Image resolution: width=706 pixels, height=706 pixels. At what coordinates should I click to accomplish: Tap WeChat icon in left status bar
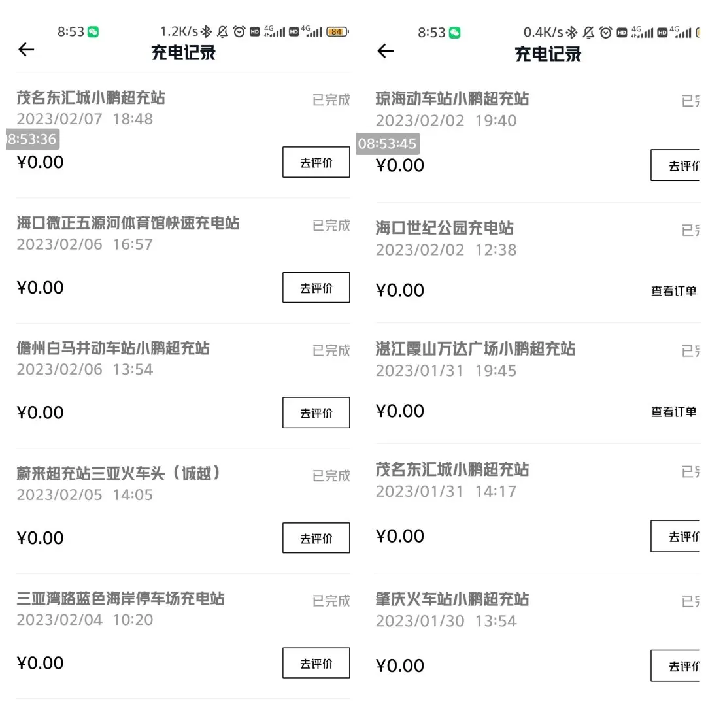tap(93, 31)
